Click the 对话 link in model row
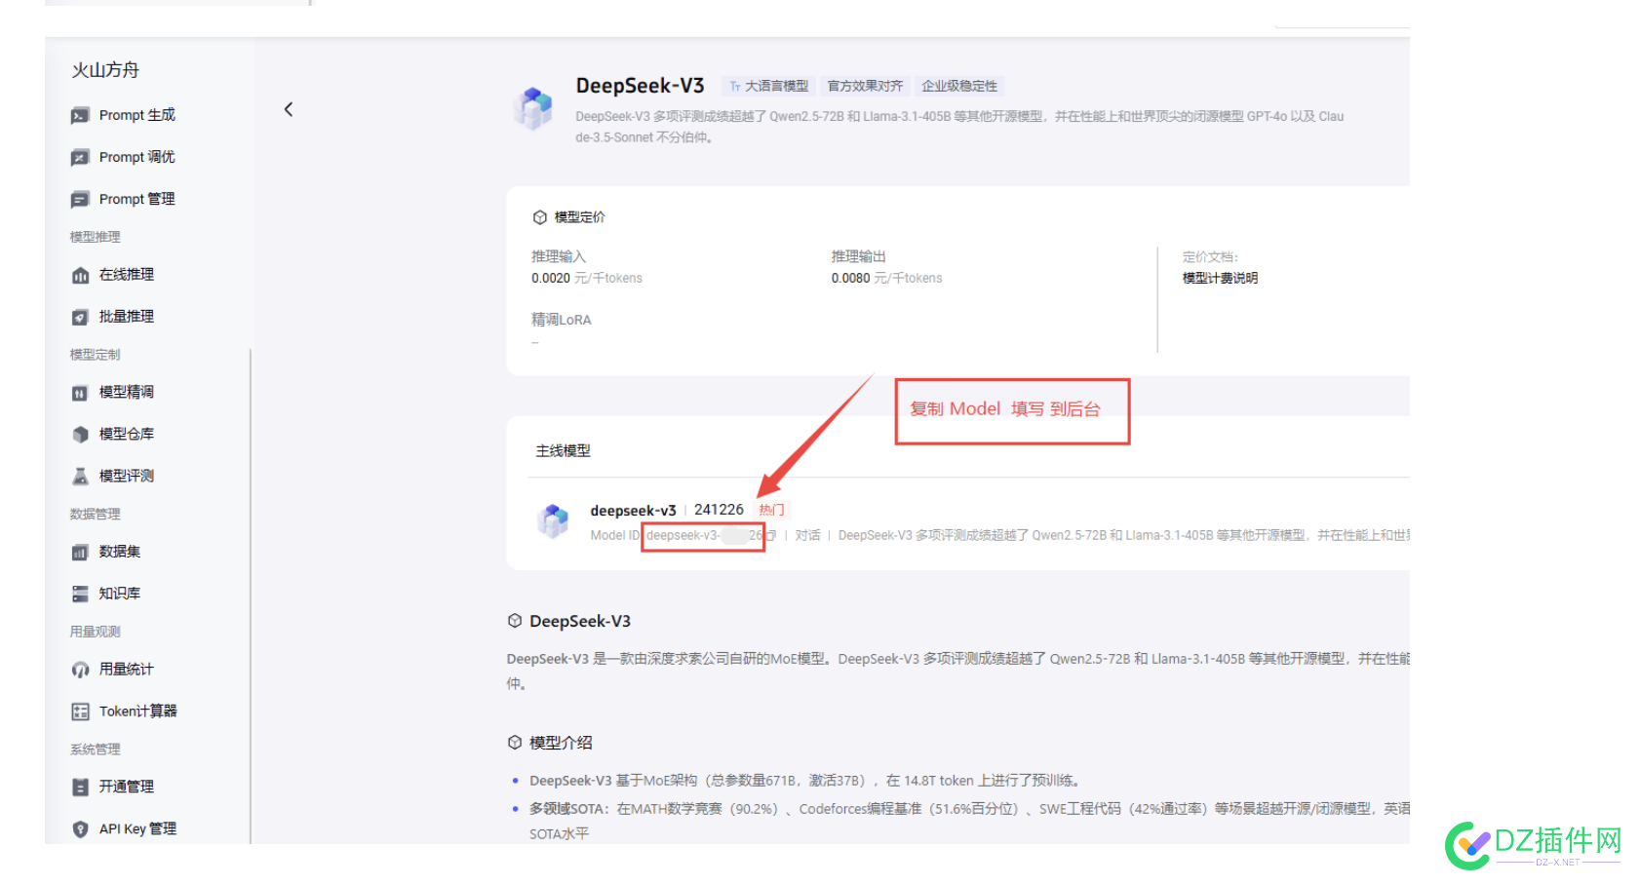 point(807,536)
